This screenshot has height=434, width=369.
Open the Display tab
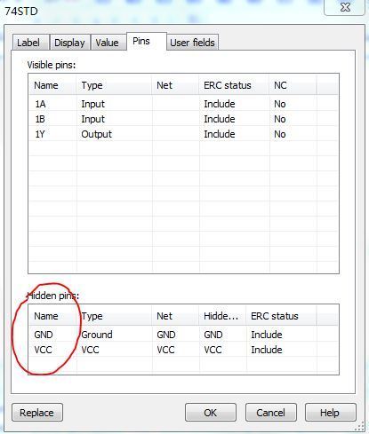pyautogui.click(x=69, y=43)
